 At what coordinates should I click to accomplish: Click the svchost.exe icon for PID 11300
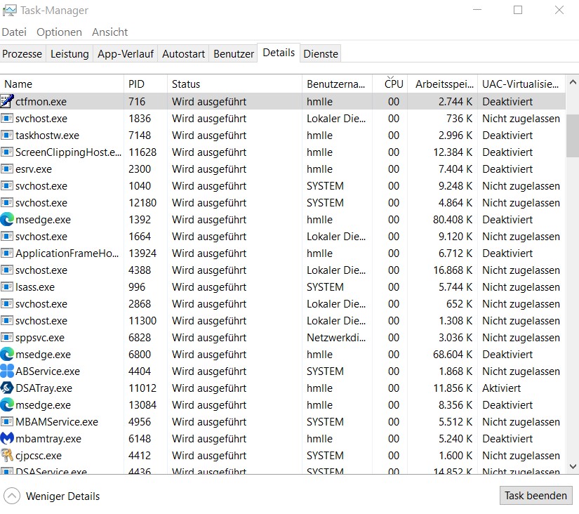[x=7, y=320]
